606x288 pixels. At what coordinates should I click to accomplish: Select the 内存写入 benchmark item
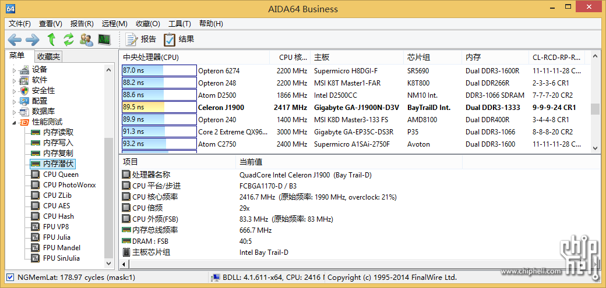(x=58, y=143)
